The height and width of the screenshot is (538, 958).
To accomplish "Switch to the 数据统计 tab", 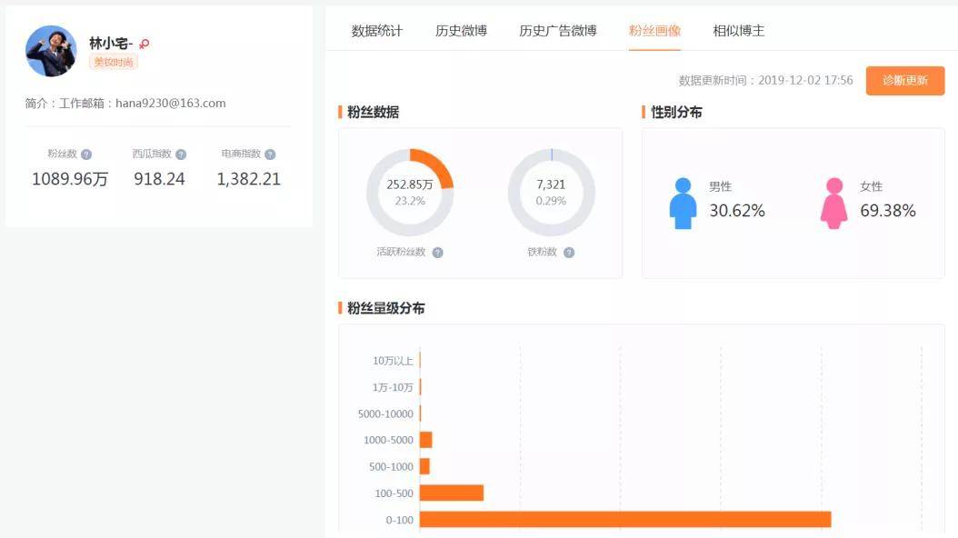I will [x=376, y=30].
